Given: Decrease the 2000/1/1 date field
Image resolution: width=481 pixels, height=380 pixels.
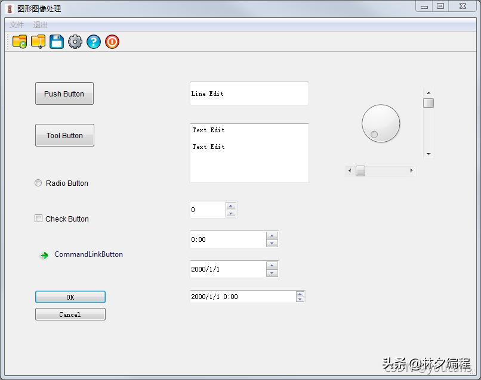Looking at the screenshot, I should pyautogui.click(x=272, y=273).
